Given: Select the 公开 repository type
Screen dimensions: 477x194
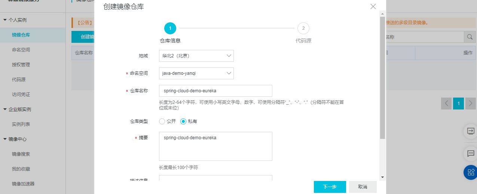Looking at the screenshot, I should 162,121.
